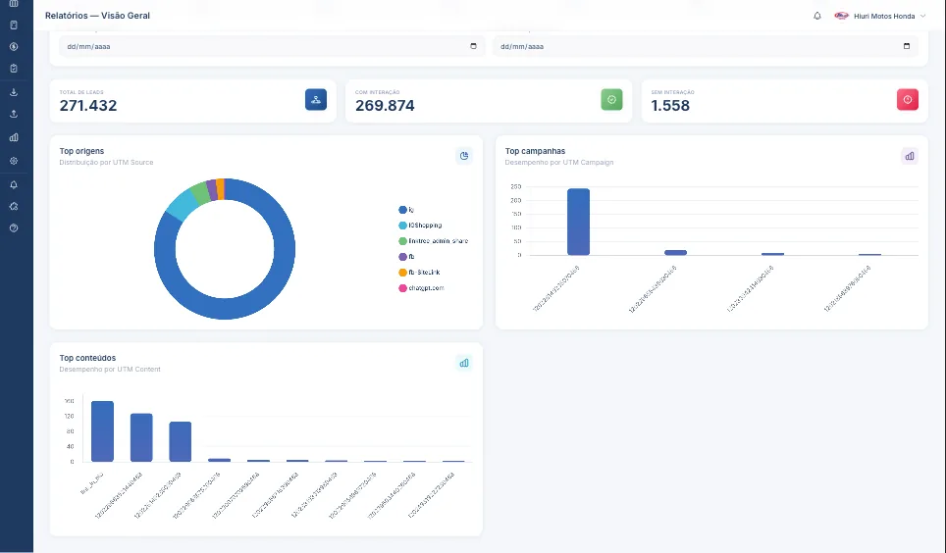946x553 pixels.
Task: Open notifications bell in the top header
Action: click(x=816, y=16)
